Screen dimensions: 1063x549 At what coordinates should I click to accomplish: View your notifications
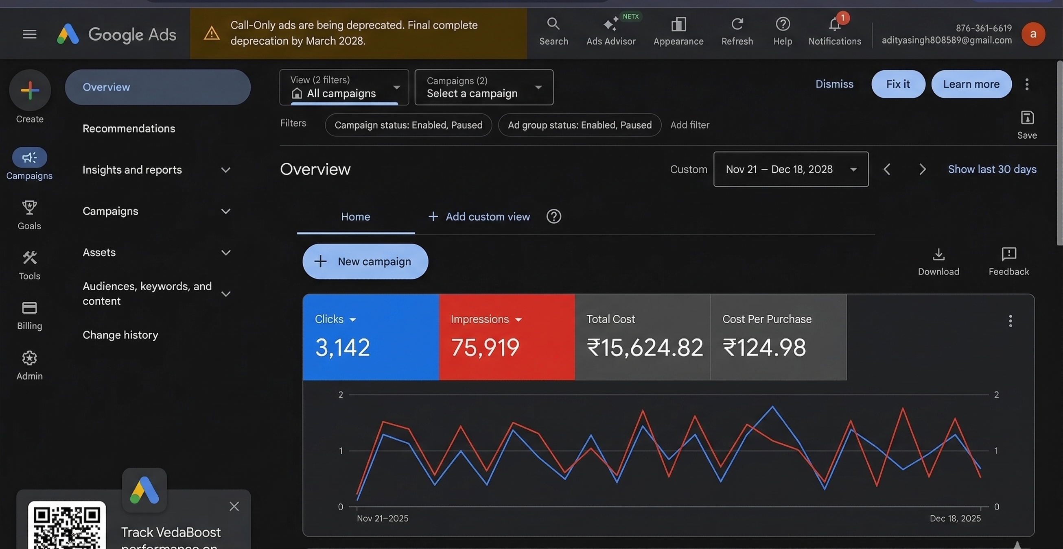pyautogui.click(x=834, y=31)
